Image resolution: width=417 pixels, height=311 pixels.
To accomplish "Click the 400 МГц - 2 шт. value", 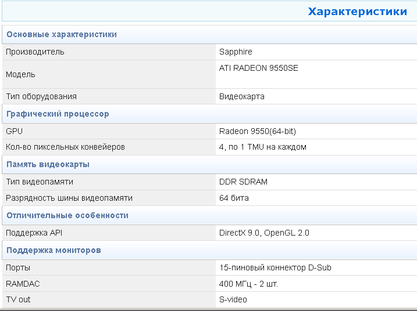I will [x=252, y=284].
